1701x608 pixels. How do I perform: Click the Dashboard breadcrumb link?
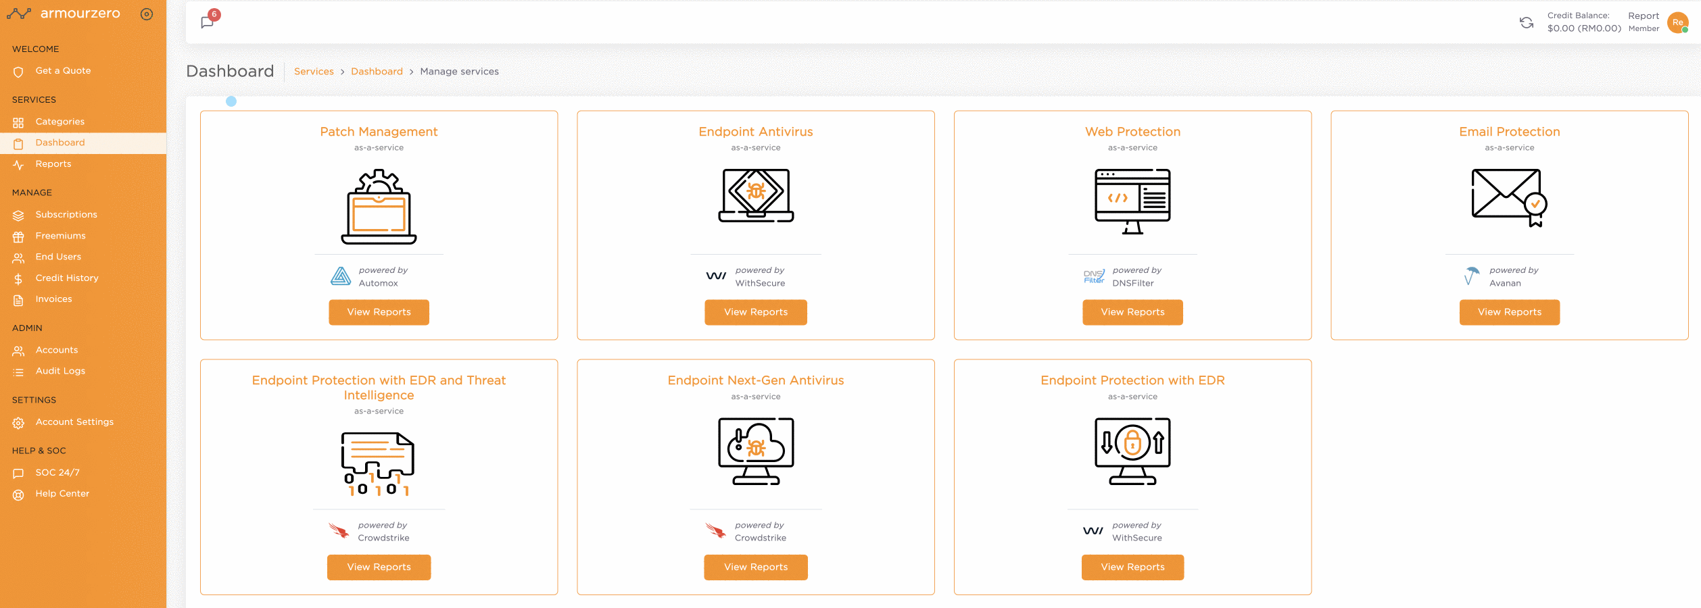point(377,72)
